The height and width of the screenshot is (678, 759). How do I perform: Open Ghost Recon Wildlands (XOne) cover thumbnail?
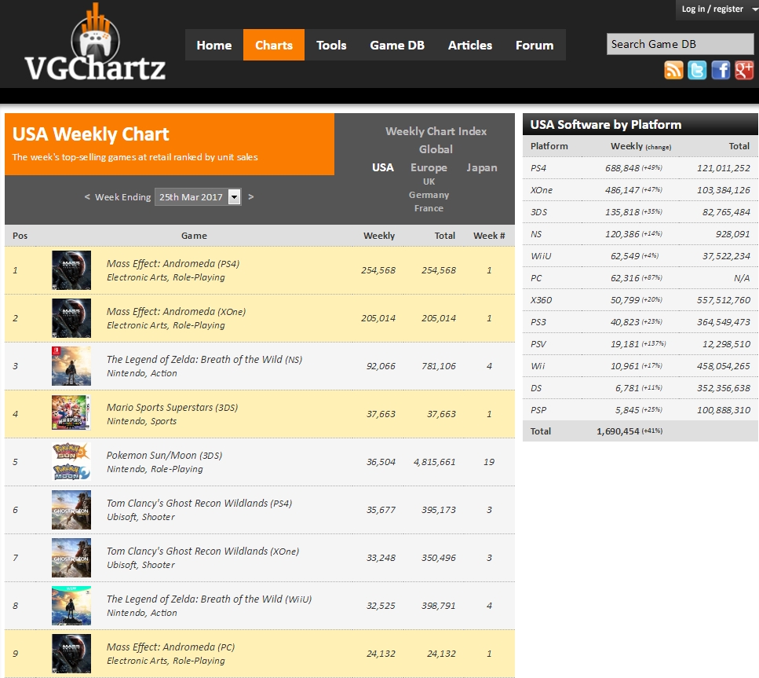coord(71,558)
